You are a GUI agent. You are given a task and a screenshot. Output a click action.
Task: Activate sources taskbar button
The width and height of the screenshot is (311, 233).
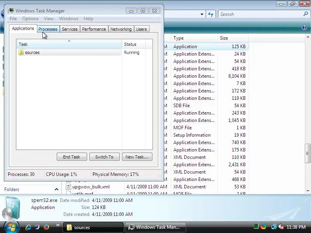pos(93,227)
